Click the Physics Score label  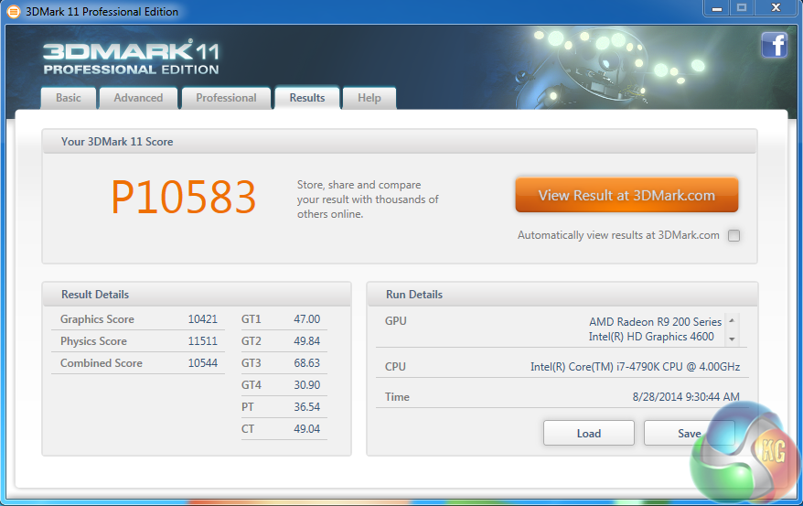[93, 341]
